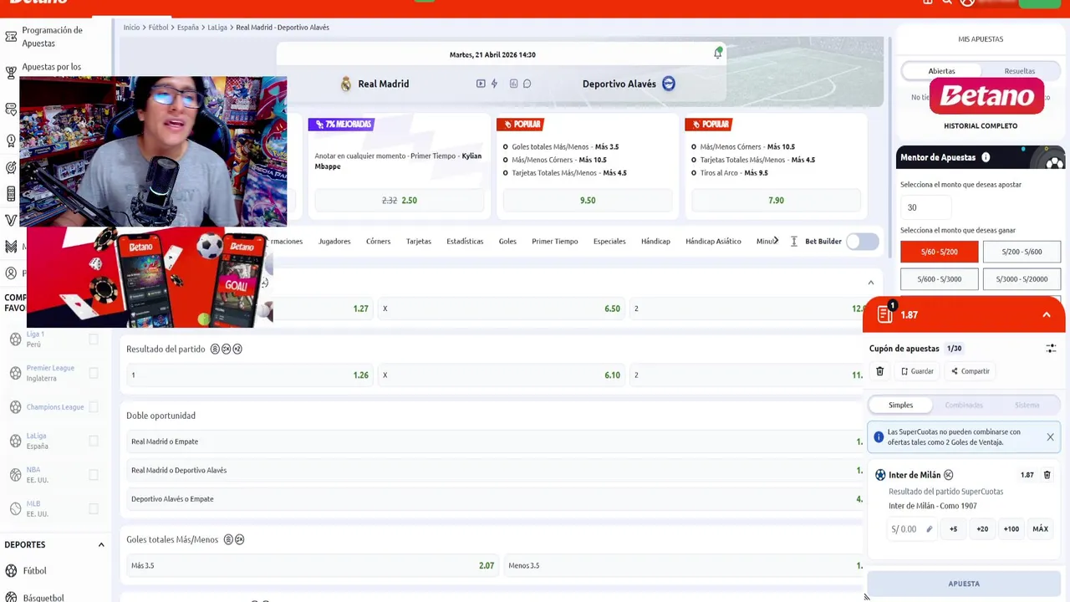Open the live stream video icon
This screenshot has width=1070, height=602.
point(481,84)
